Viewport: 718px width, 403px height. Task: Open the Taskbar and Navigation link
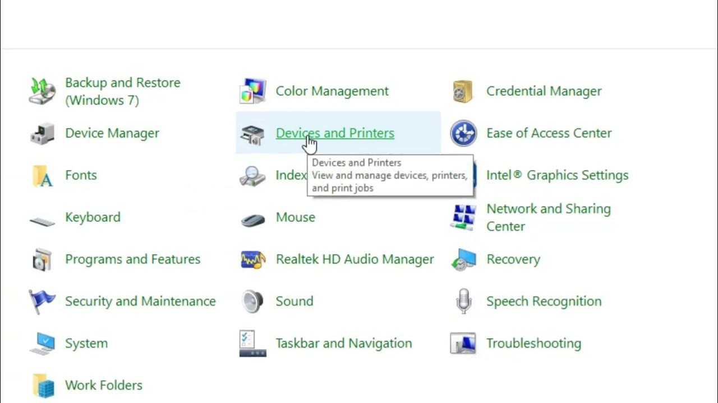click(344, 343)
